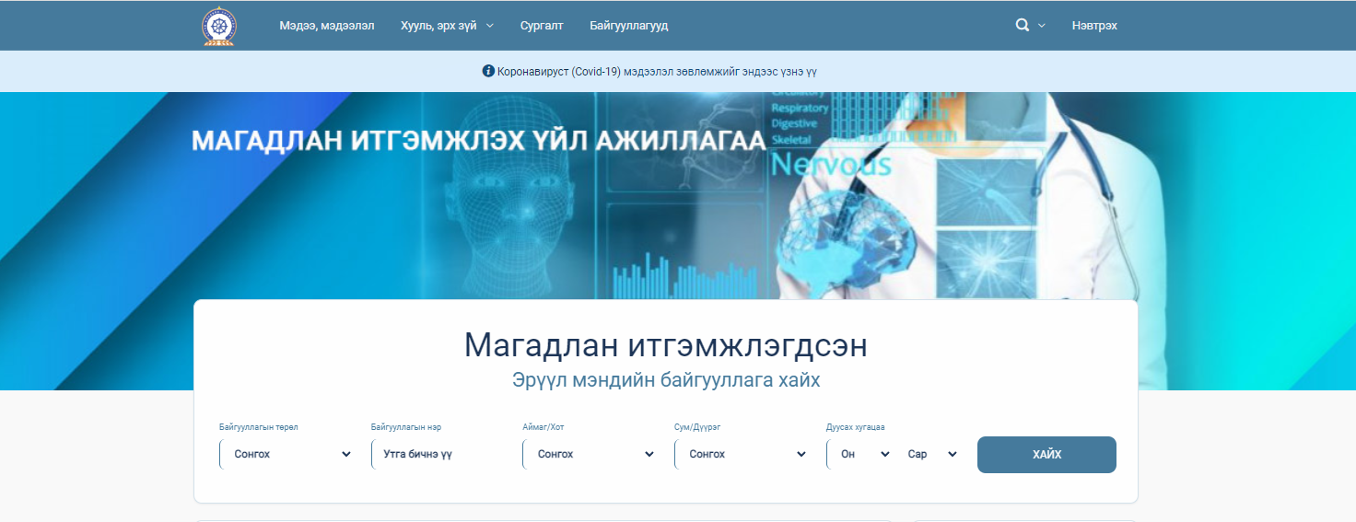Expand the chevron next to search icon
1356x522 pixels.
pyautogui.click(x=1042, y=26)
